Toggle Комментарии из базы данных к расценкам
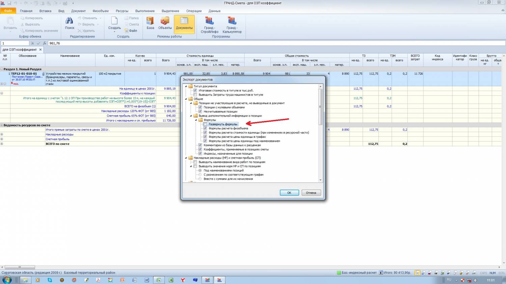Viewport: 506px width, 284px height. [200, 145]
